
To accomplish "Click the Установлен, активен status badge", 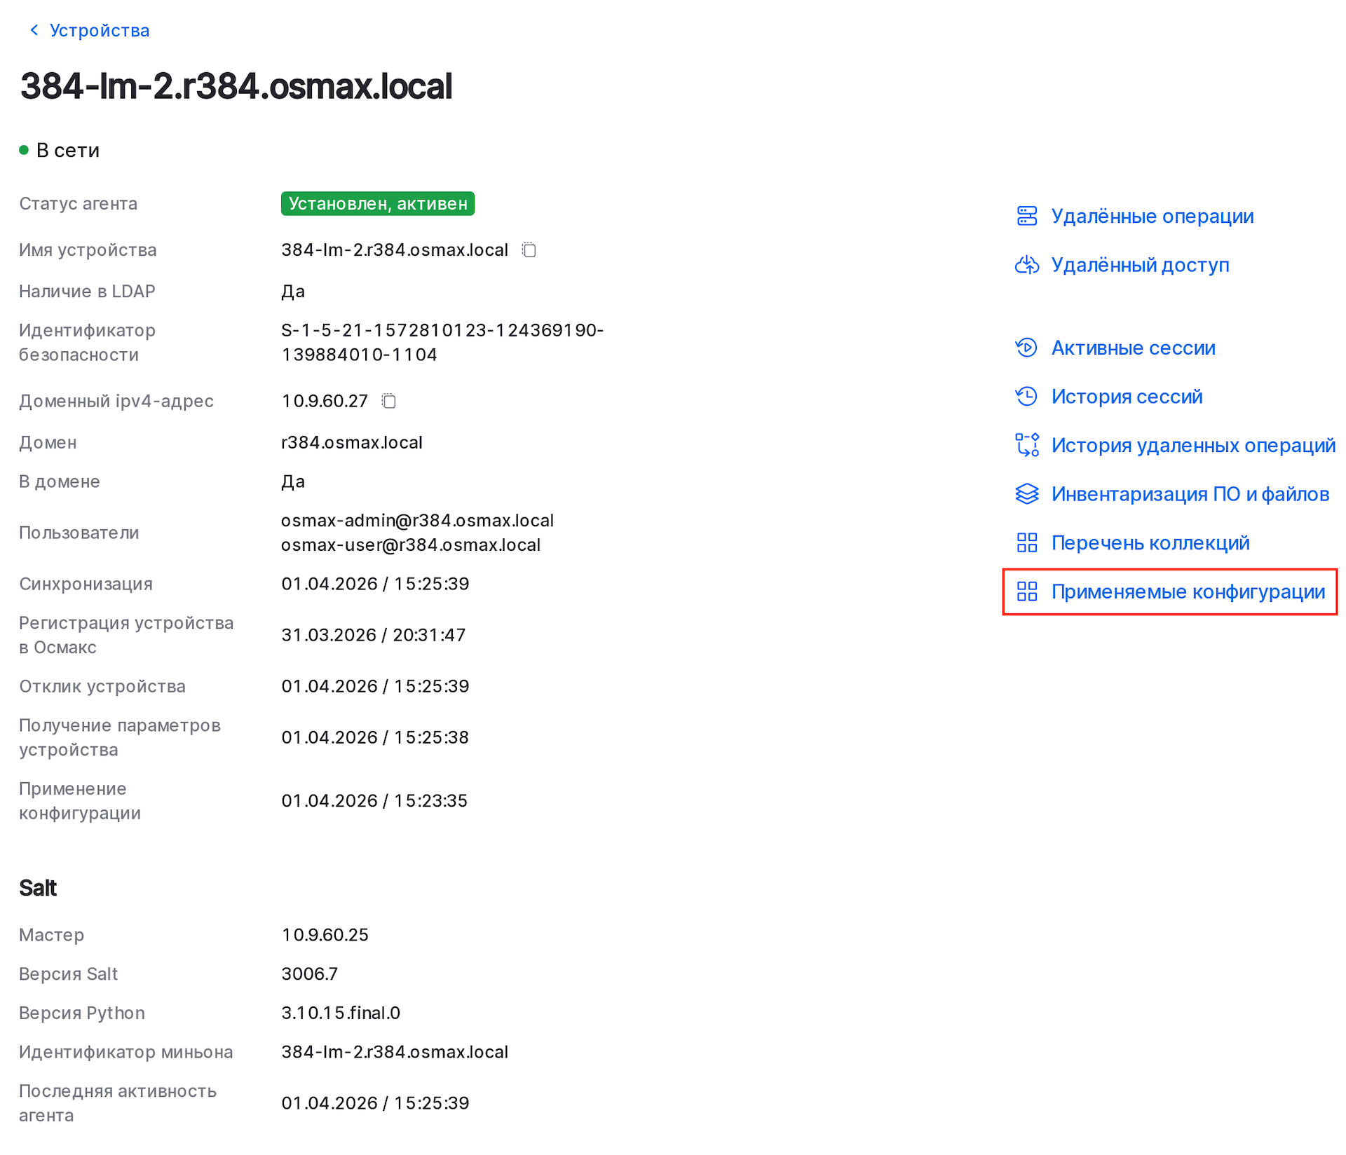I will click(x=378, y=203).
